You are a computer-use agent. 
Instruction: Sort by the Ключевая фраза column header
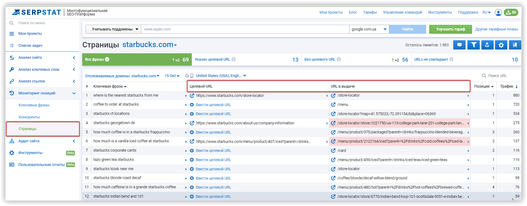tap(110, 86)
